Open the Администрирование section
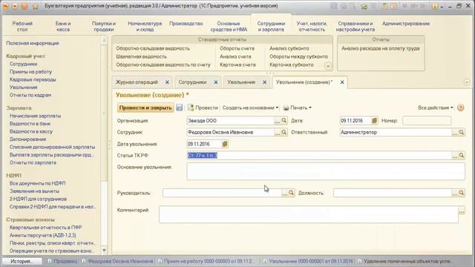The image size is (475, 267). (406, 24)
